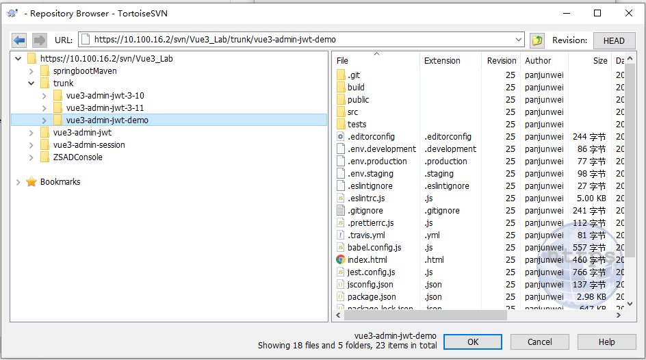Click the back navigation arrow icon
The image size is (646, 360).
click(19, 40)
